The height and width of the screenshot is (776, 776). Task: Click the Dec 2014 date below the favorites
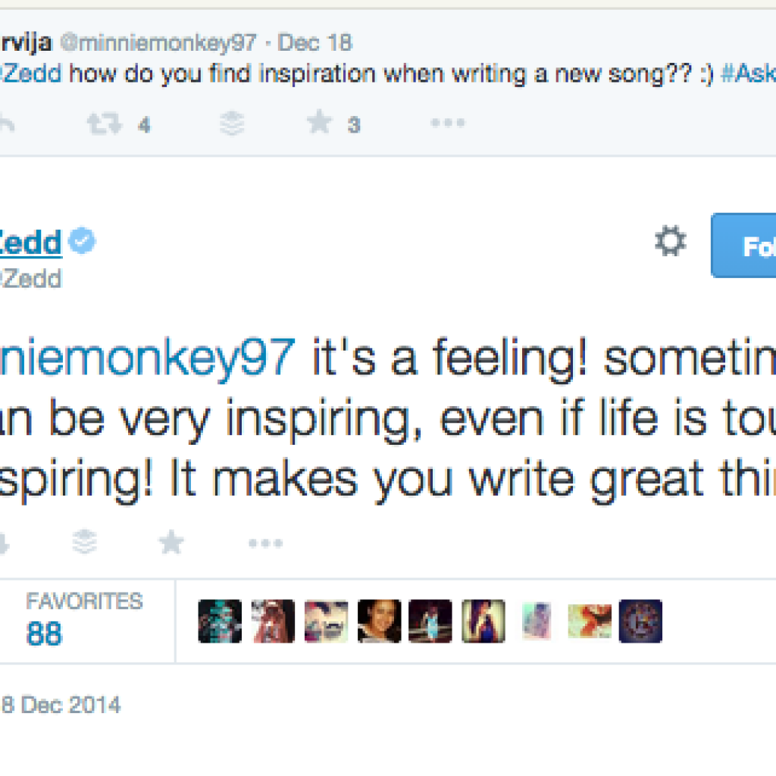[x=61, y=706]
